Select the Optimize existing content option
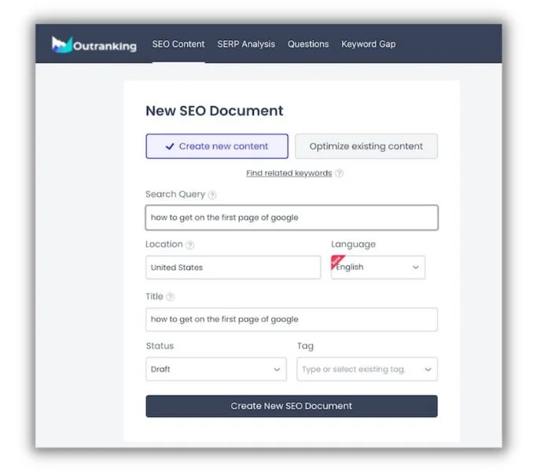Screen dimensions: 533x472 click(x=366, y=146)
